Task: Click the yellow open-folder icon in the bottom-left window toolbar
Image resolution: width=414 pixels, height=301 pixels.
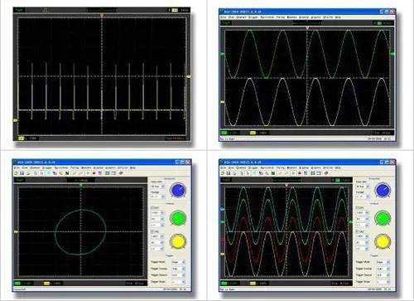Action: (16, 173)
